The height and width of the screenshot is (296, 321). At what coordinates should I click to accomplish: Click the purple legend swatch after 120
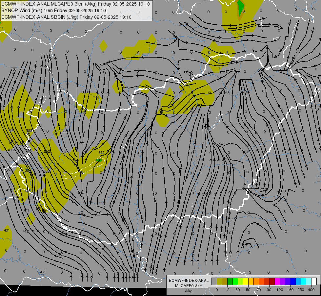coord(283,281)
